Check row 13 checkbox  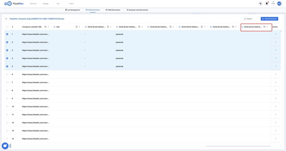(x=7, y=131)
